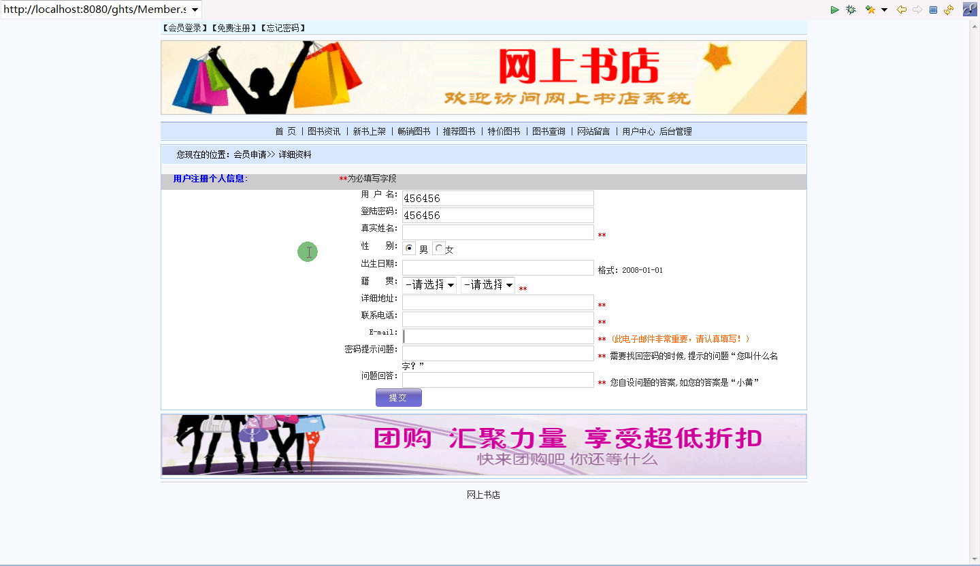Open the first 籍贯 province dropdown
The height and width of the screenshot is (566, 980).
coord(429,284)
